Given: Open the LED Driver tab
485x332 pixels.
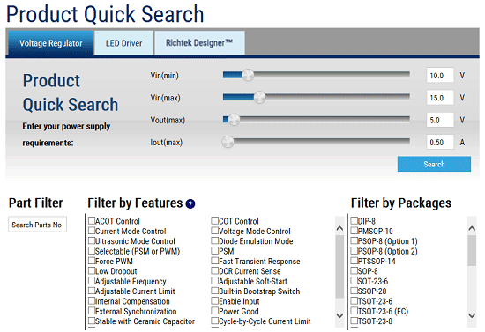Looking at the screenshot, I should tap(123, 43).
